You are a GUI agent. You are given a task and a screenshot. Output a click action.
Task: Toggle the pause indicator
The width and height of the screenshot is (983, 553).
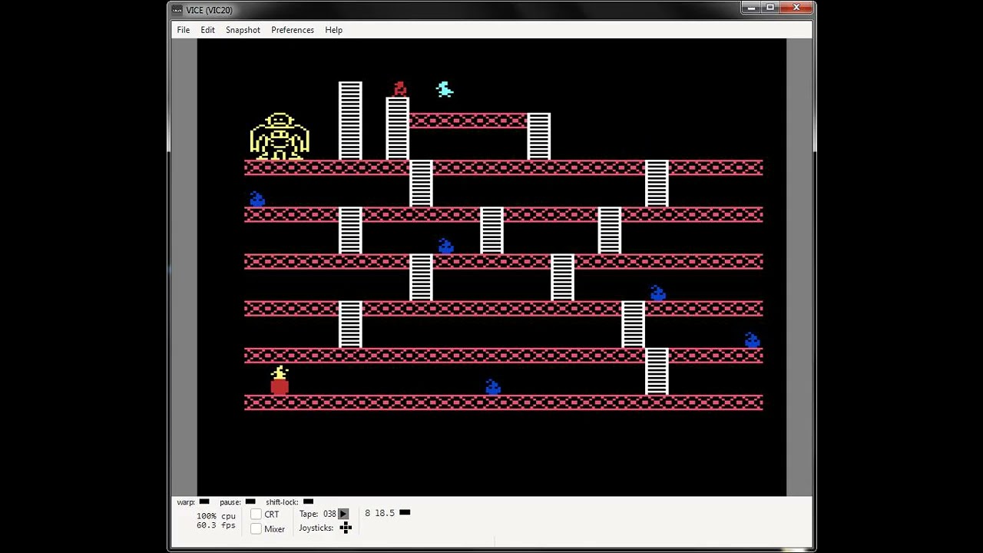tap(250, 502)
